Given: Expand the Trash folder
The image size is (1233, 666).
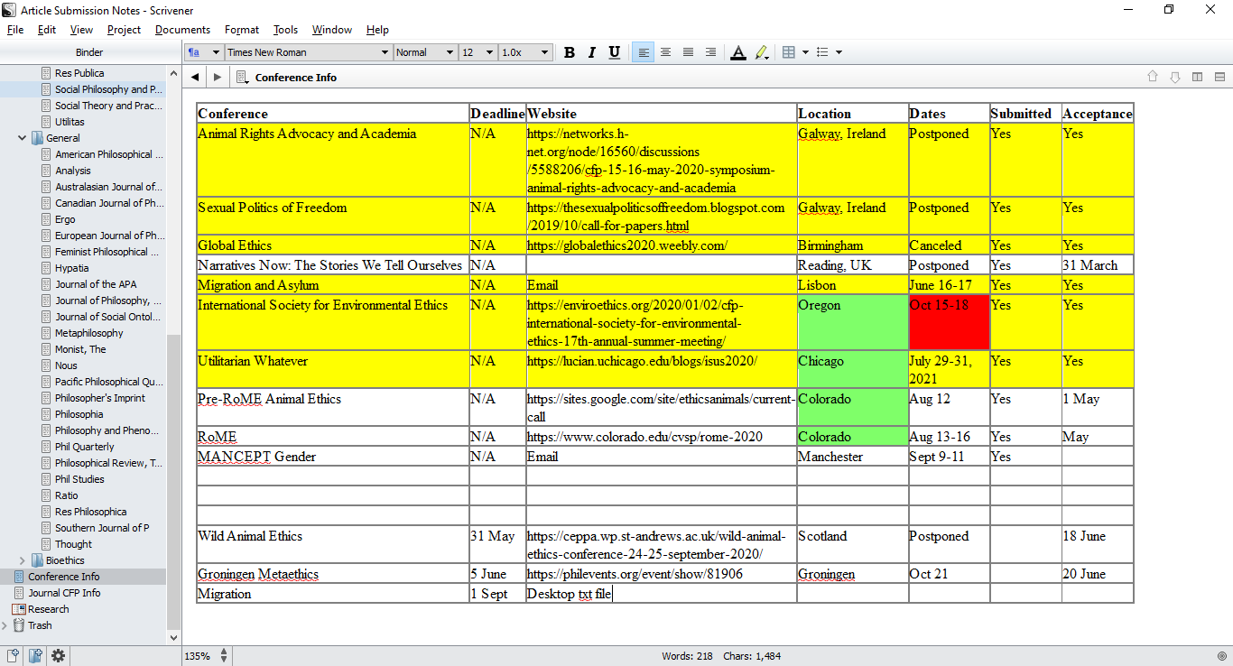Looking at the screenshot, I should [6, 625].
